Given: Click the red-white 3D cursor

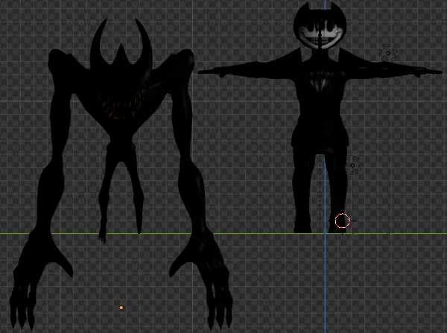Looking at the screenshot, I should (342, 221).
